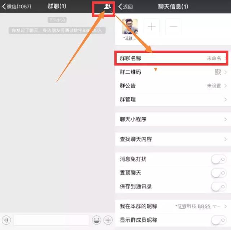Expand 聊天小程序 row chevron
Image resolution: width=231 pixels, height=230 pixels.
tap(225, 119)
